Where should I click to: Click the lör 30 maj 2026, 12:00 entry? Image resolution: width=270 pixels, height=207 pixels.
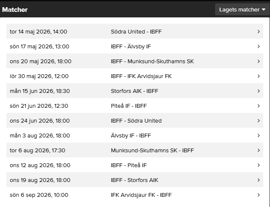click(x=135, y=76)
